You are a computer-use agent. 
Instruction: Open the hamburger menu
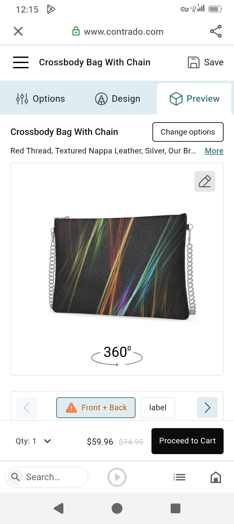(x=21, y=62)
